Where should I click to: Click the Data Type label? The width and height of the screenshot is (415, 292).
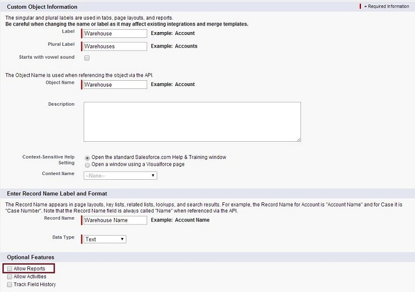64,237
